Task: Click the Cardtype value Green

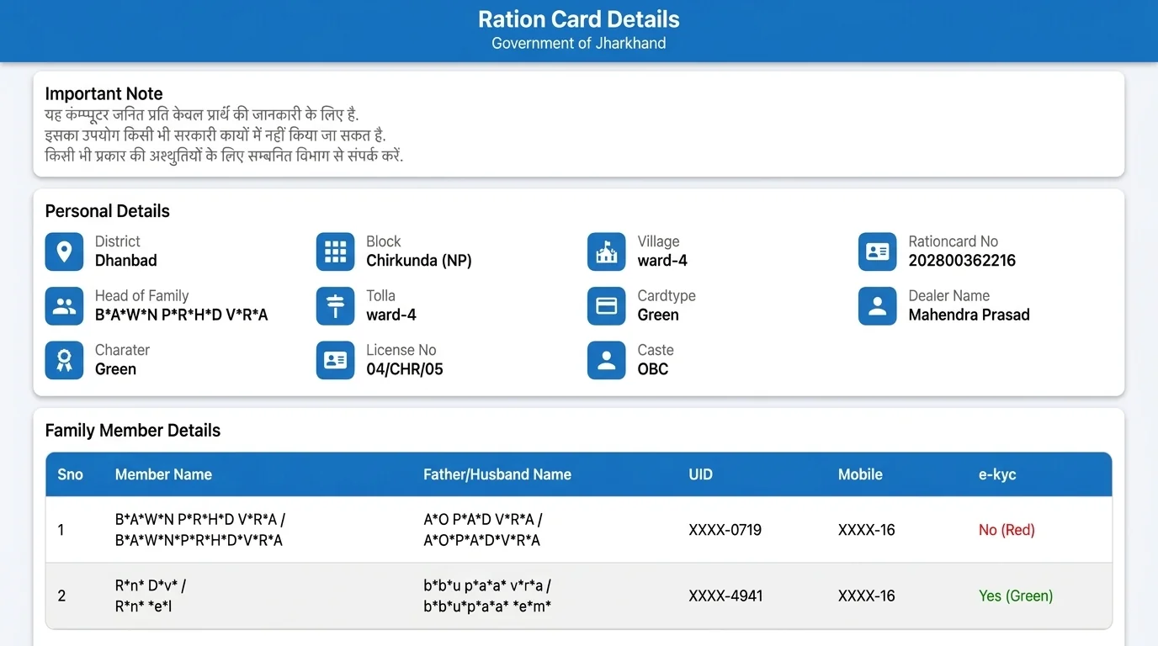Action: coord(658,315)
